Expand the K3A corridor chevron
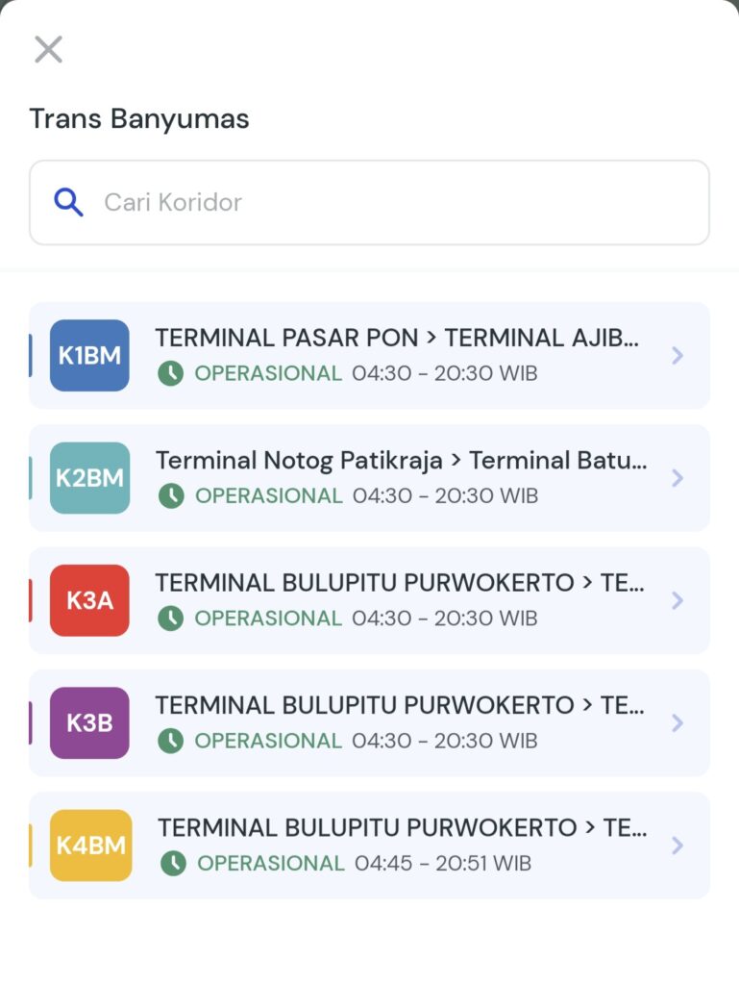The height and width of the screenshot is (985, 739). tap(677, 600)
